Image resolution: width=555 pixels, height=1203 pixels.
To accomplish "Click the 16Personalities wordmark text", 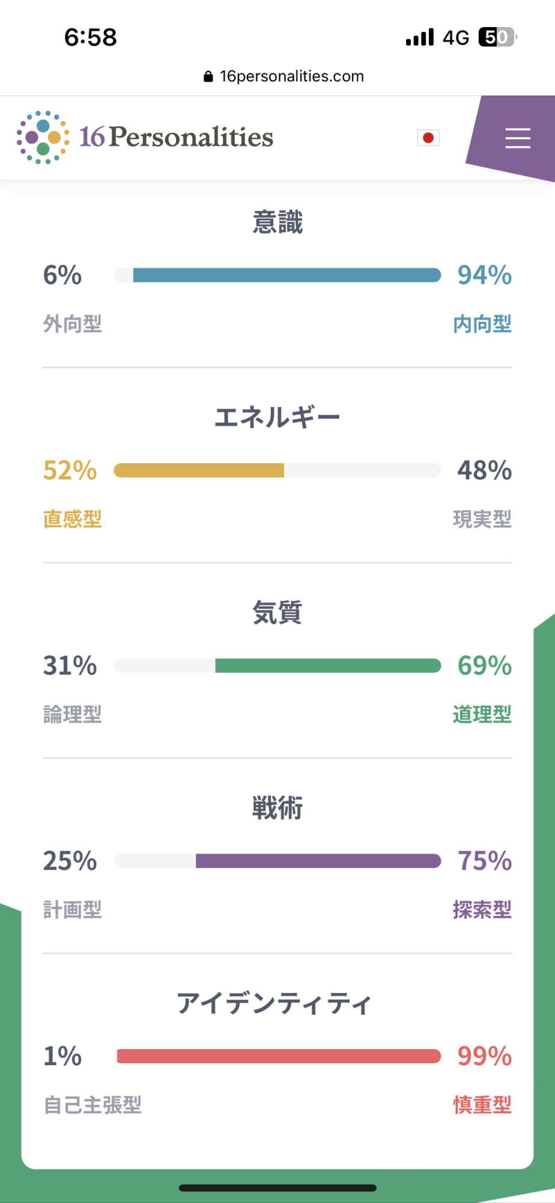I will (177, 137).
